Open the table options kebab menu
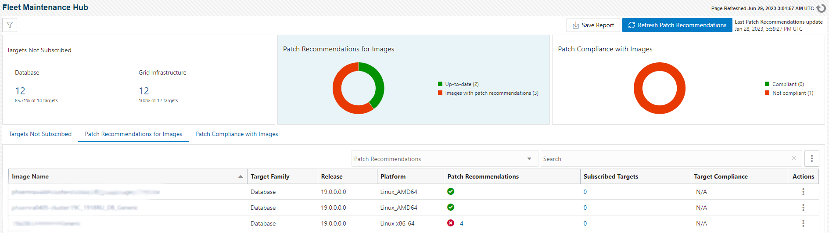The image size is (829, 233). tap(811, 159)
